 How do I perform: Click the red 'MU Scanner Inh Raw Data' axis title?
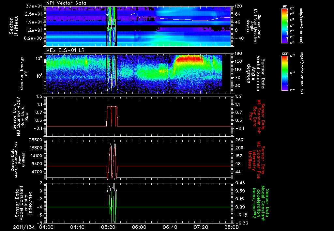coord(257,116)
